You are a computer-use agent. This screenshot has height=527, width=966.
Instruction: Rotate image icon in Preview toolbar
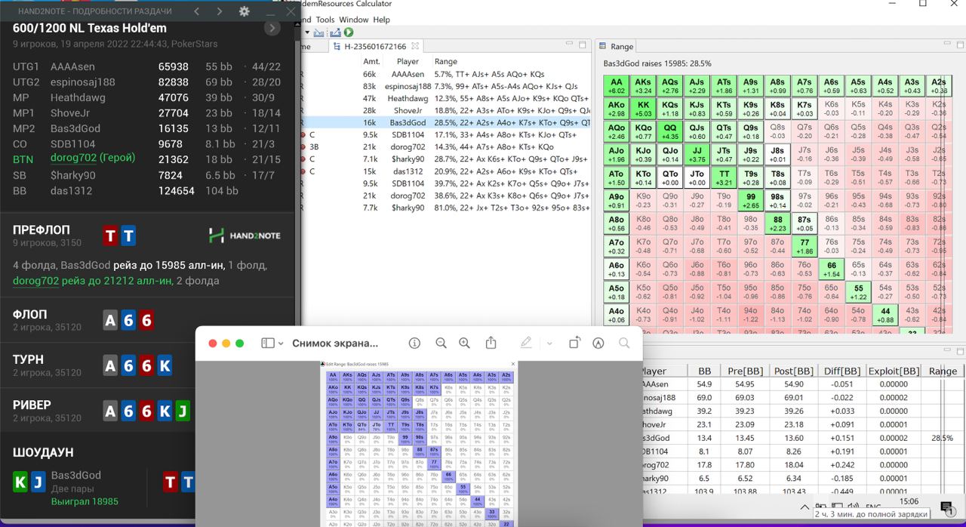[574, 343]
